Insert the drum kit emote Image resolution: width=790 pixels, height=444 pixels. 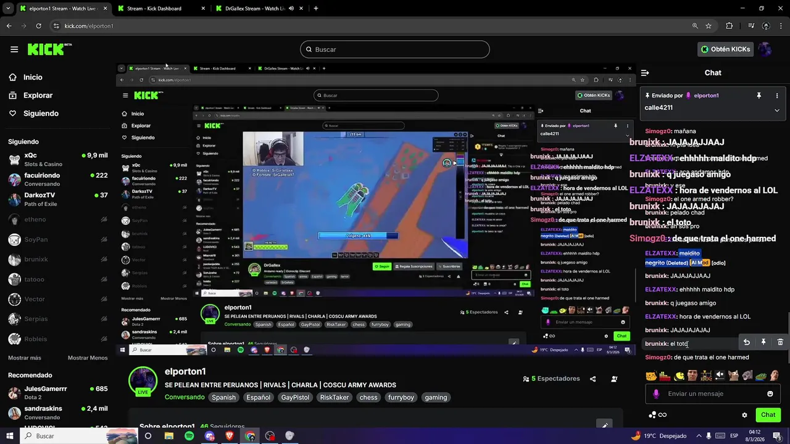coord(707,376)
